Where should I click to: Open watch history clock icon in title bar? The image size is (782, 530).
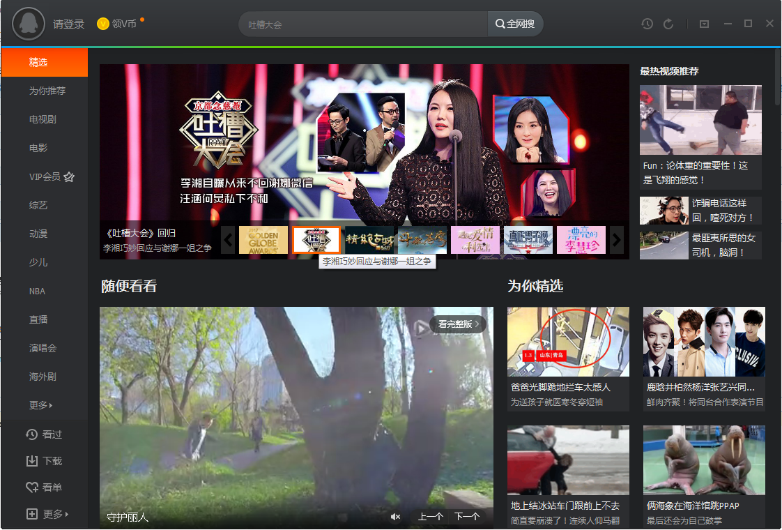click(x=647, y=24)
